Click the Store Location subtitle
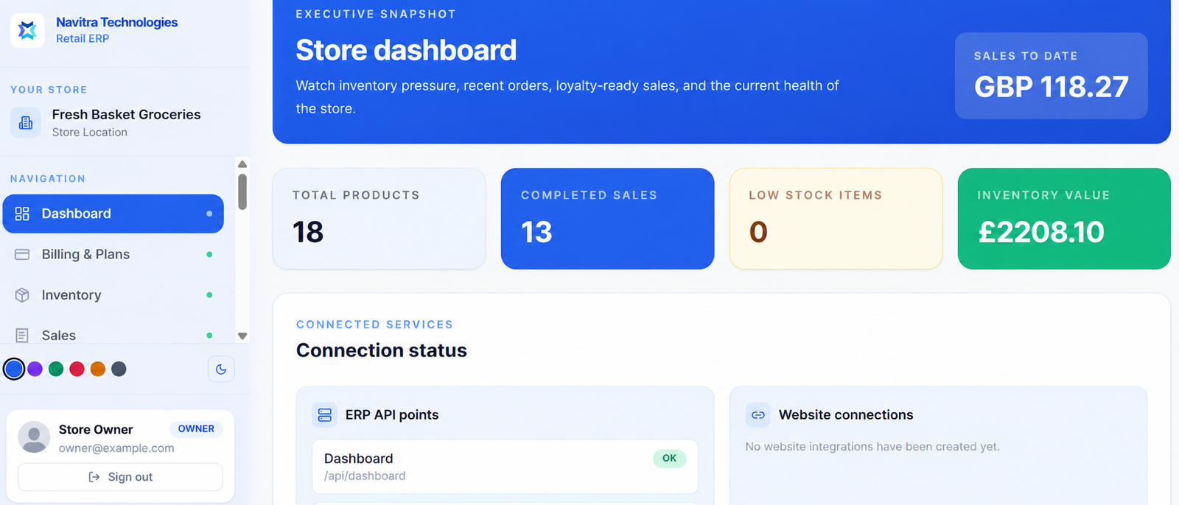 point(89,133)
